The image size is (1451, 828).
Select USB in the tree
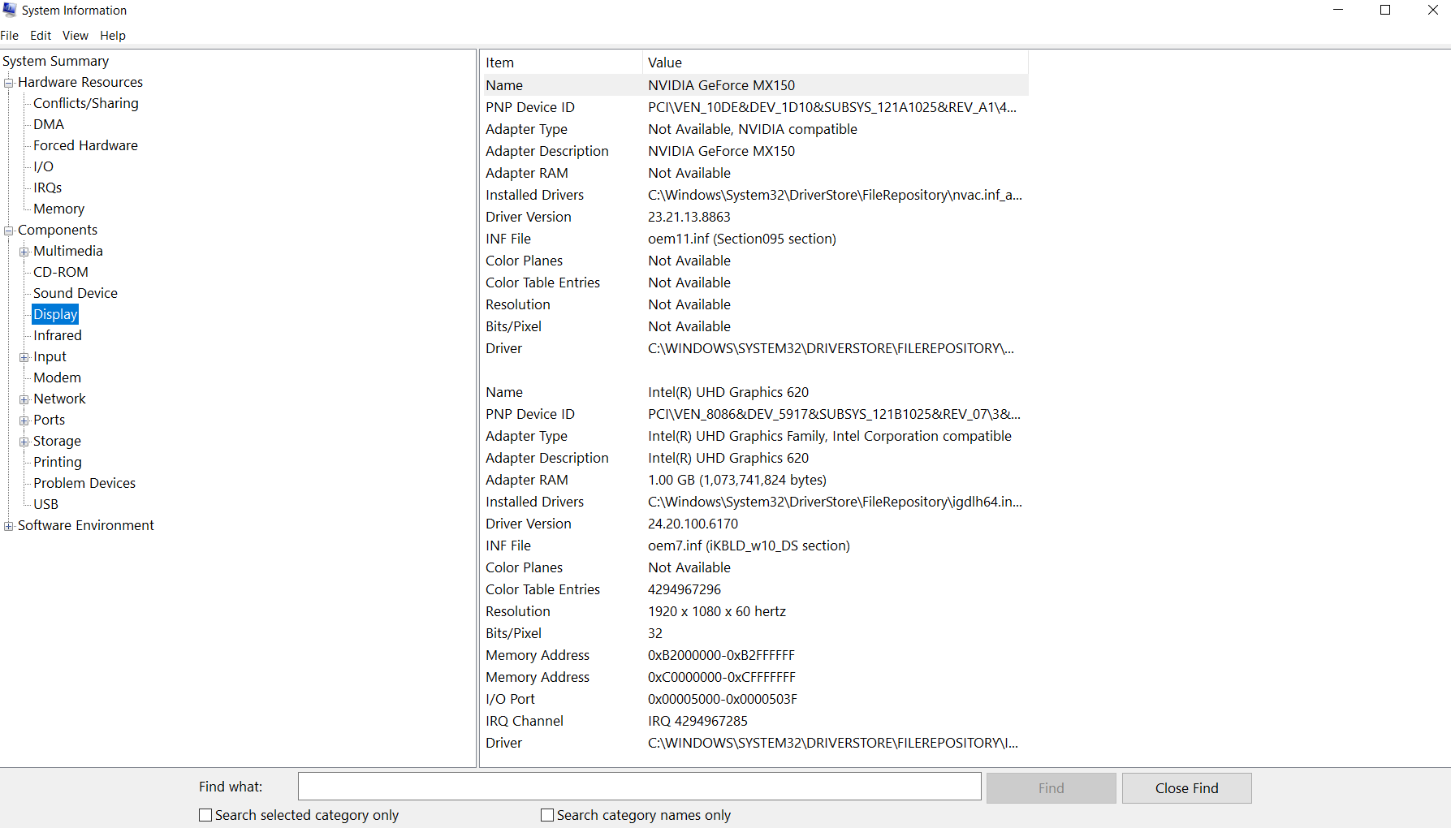(x=45, y=504)
